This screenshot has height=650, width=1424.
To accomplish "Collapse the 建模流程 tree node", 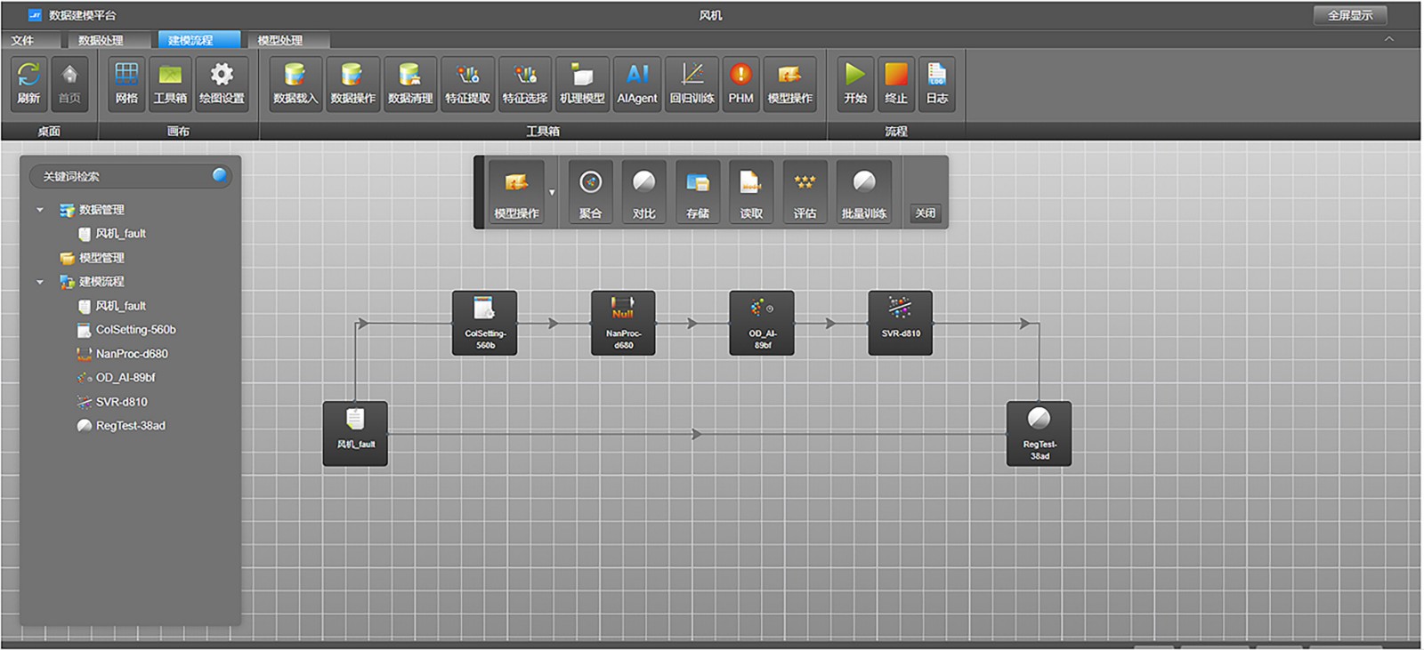I will tap(40, 282).
